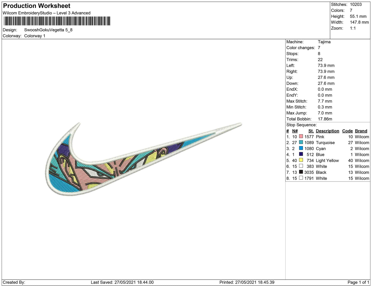Click the EndY value 0.0 mm
Screen dimensions: 372x286
(x=325, y=95)
